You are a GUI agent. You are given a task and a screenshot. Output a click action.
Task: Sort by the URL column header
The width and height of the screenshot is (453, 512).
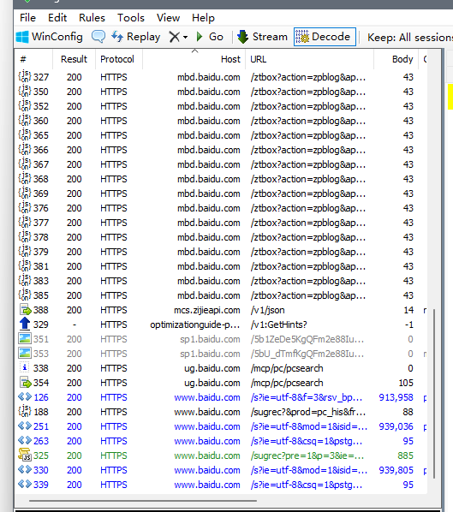click(x=310, y=59)
